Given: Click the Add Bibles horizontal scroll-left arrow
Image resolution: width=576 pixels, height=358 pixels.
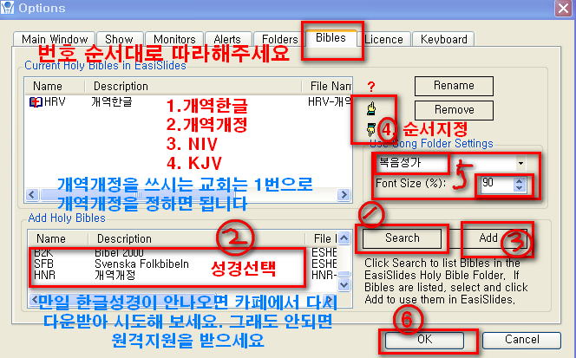Looking at the screenshot, I should 35,300.
